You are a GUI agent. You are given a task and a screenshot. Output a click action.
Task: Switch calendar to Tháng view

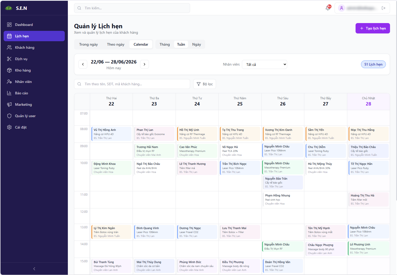[165, 44]
